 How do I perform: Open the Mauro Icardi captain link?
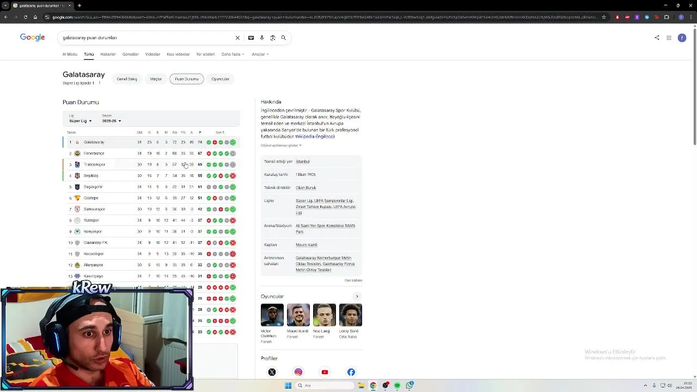306,245
